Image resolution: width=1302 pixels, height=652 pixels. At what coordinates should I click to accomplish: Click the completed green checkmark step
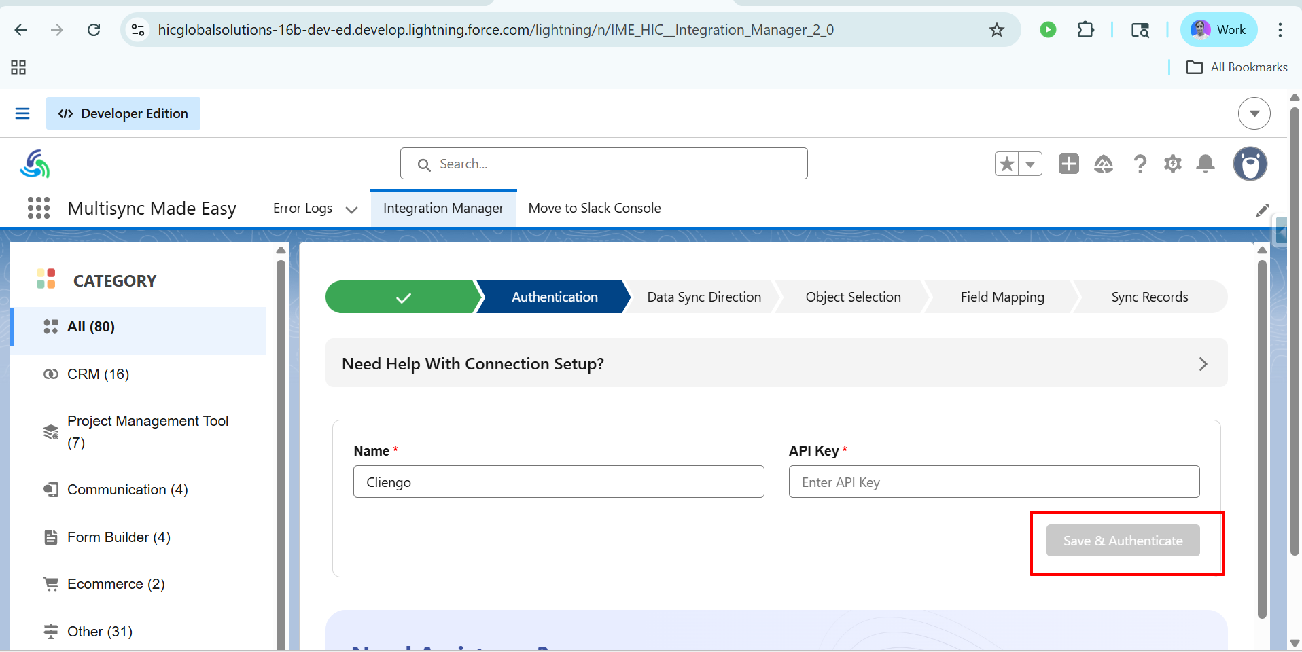[403, 297]
